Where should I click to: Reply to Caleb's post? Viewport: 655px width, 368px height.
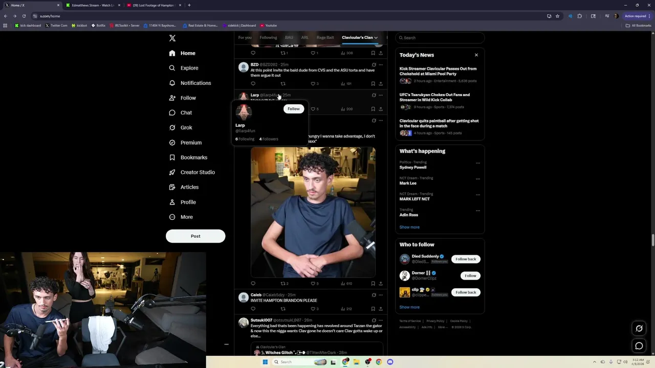(x=253, y=309)
